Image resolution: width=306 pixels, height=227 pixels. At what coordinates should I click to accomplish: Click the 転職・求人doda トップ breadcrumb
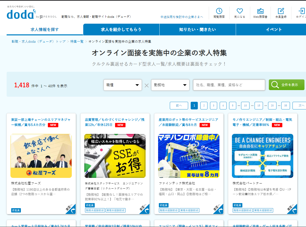click(x=38, y=41)
